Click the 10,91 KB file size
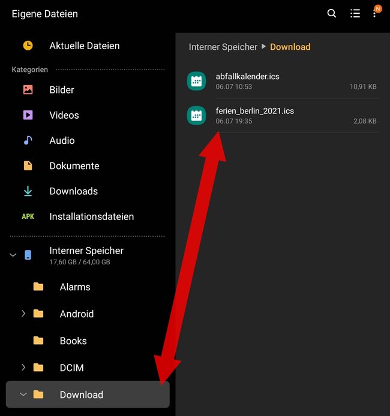 (363, 86)
